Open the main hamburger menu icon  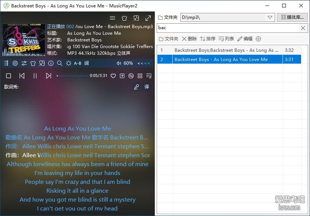coord(112,18)
